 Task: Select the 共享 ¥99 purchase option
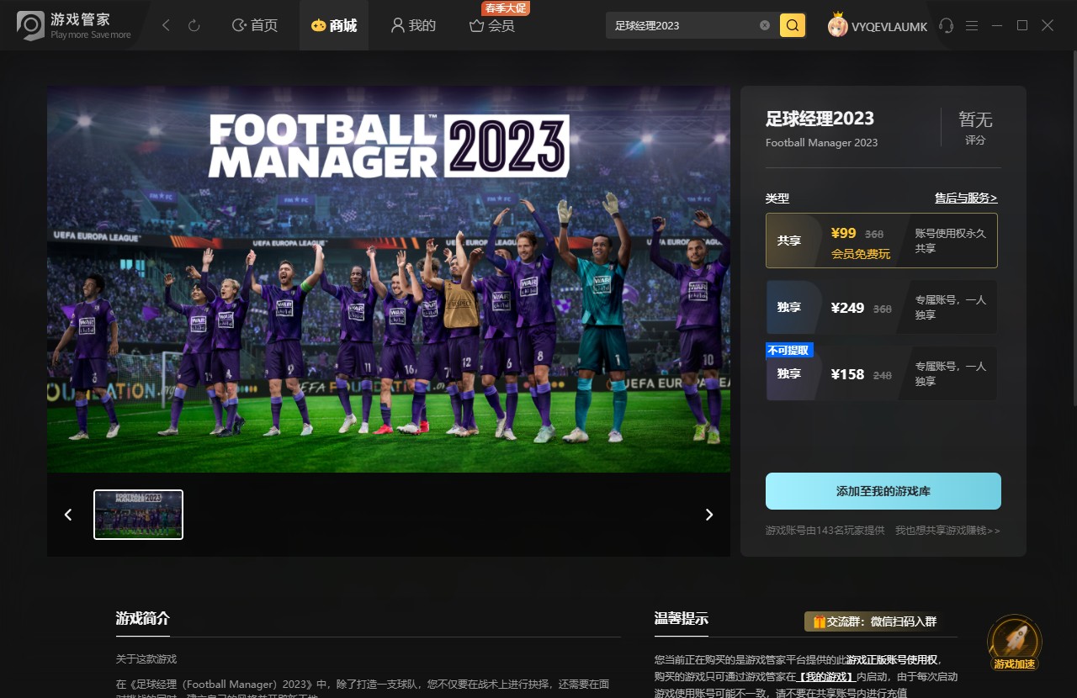pos(882,241)
